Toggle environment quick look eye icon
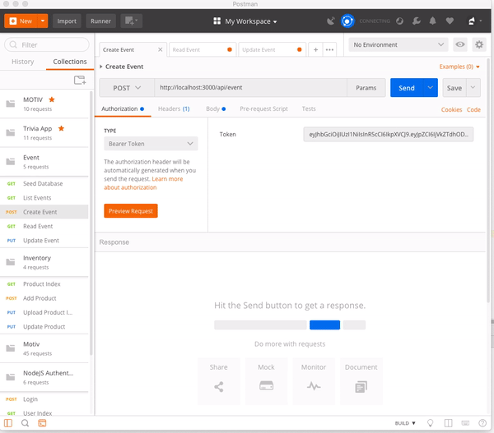494x433 pixels. 460,44
